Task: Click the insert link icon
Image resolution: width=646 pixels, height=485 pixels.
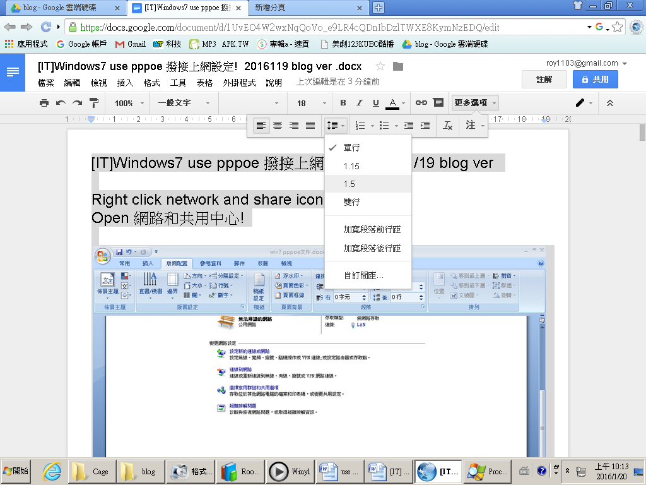Action: (x=421, y=103)
